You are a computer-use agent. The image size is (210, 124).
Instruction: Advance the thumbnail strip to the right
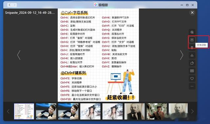[192, 111]
